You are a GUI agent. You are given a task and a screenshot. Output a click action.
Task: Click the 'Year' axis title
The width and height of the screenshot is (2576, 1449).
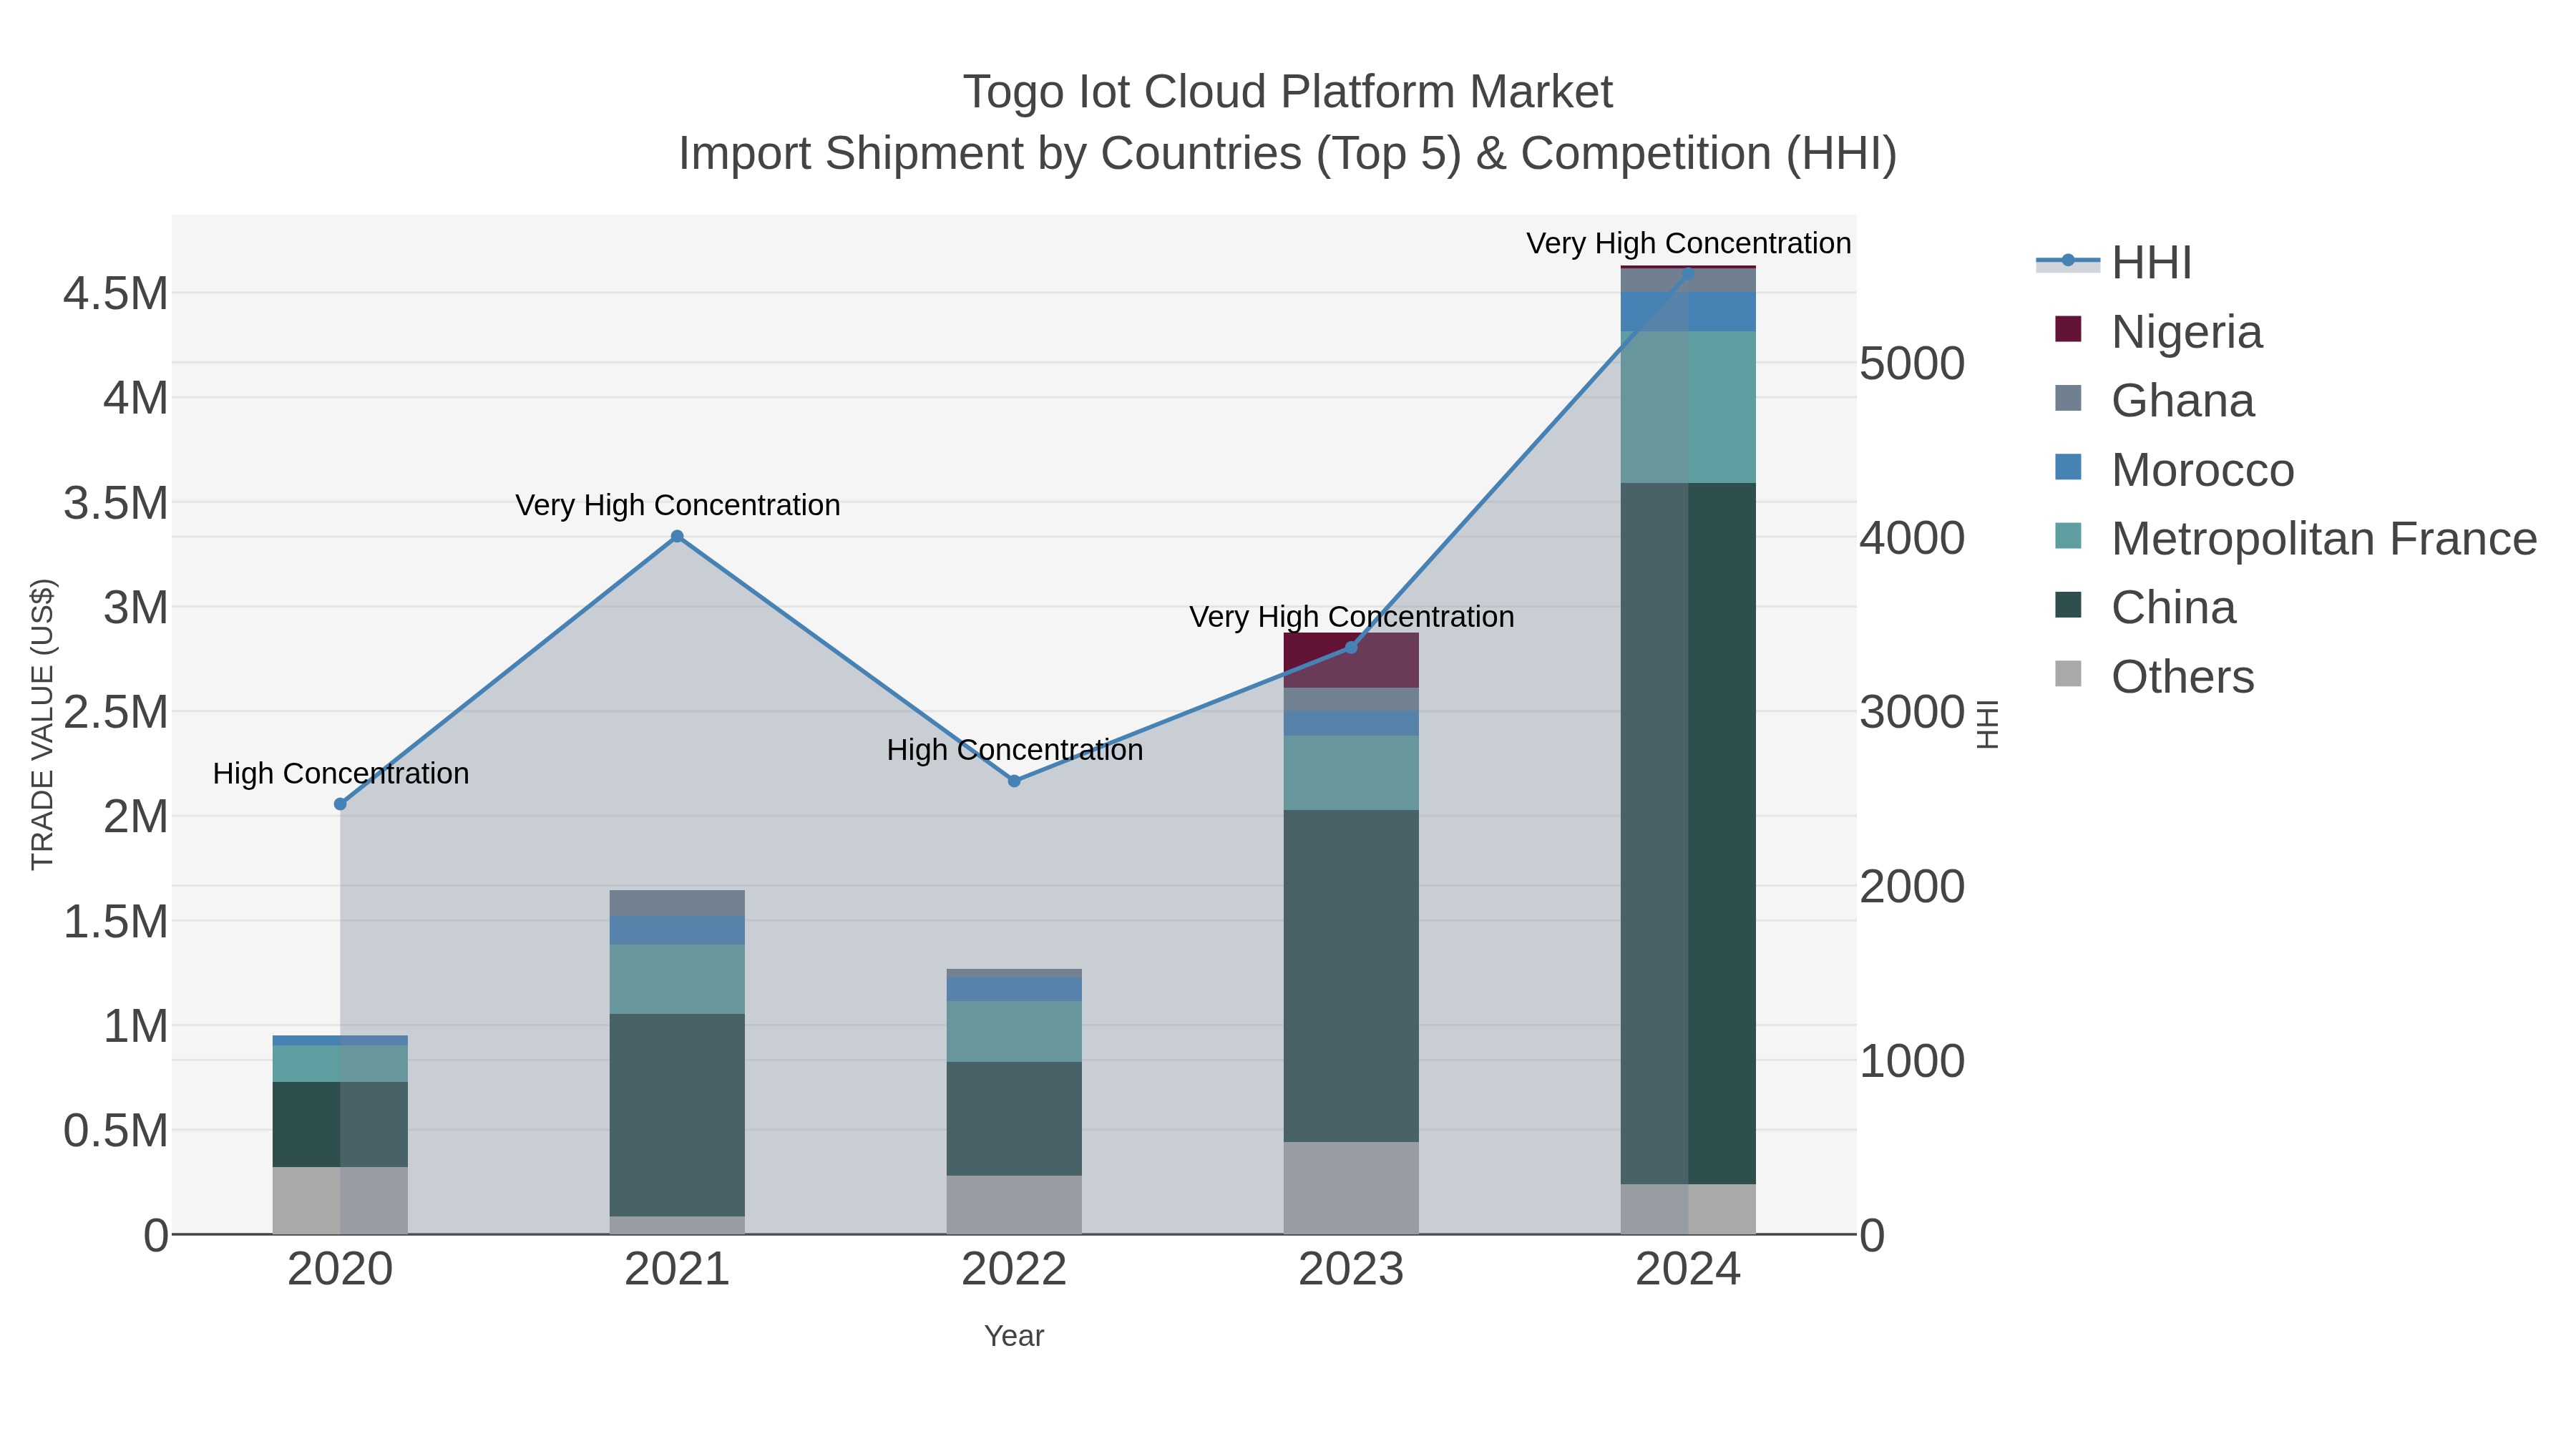(x=1014, y=1336)
